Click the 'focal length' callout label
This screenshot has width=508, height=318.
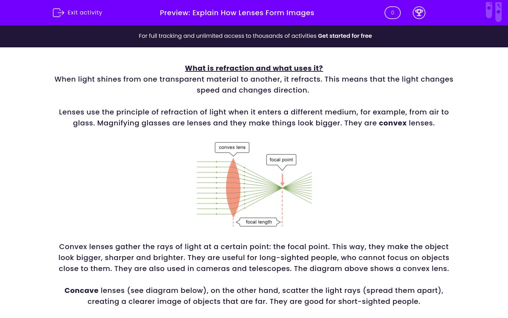pos(258,222)
